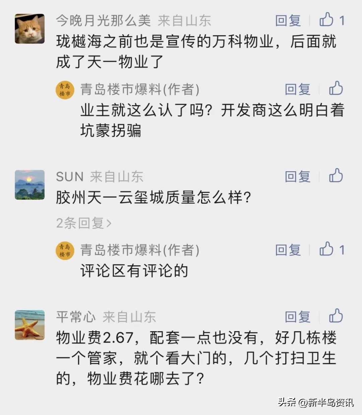
Task: Open 平常心's starfish avatar
Action: 29,325
